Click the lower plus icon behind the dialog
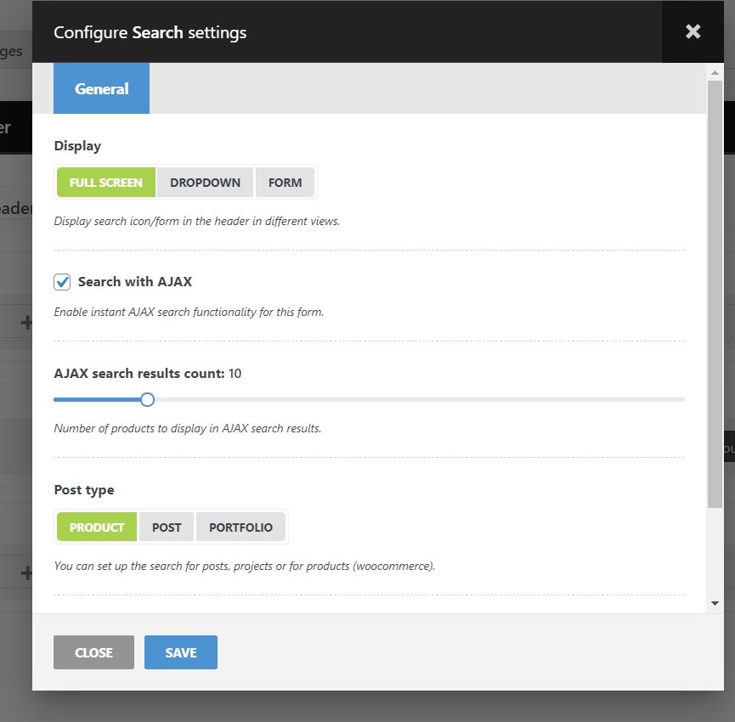The height and width of the screenshot is (722, 735). pos(26,574)
